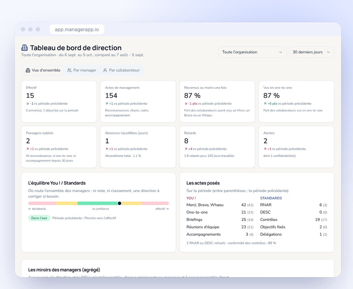This screenshot has height=289, width=353.
Task: Open the Toute l'organisation dropdown
Action: 252,52
